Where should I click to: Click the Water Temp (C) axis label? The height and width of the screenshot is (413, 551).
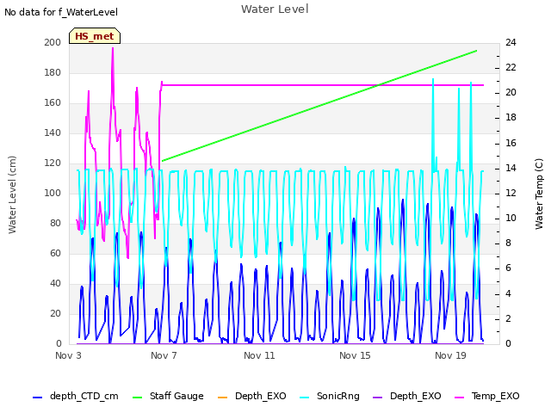(539, 194)
